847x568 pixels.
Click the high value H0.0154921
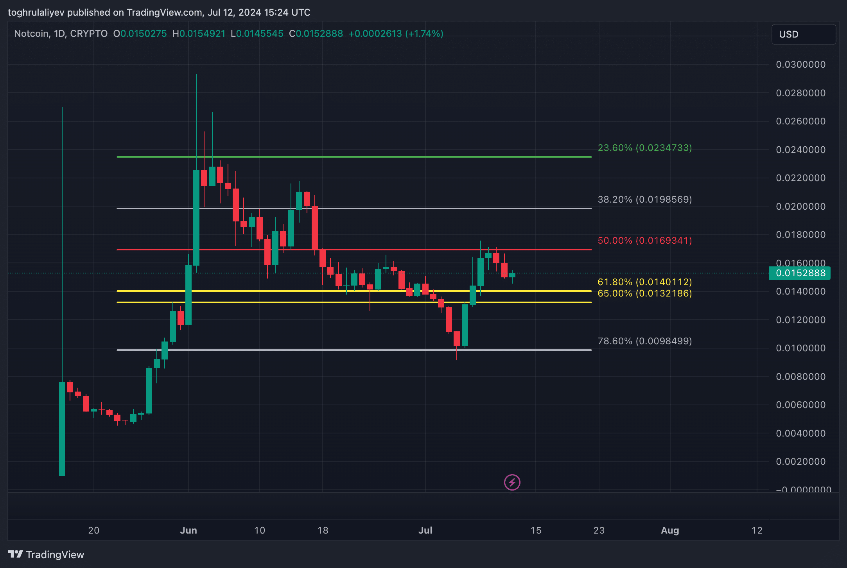pyautogui.click(x=199, y=34)
